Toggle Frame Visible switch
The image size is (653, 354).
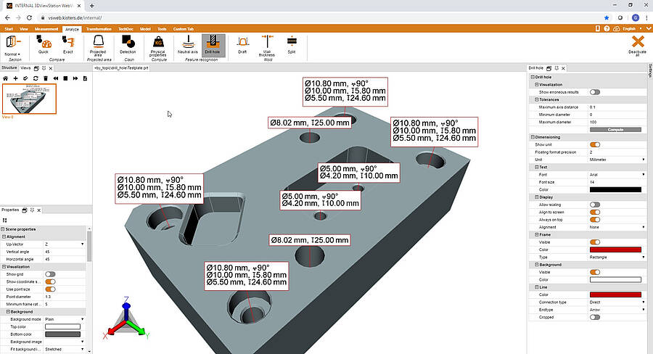coord(595,242)
